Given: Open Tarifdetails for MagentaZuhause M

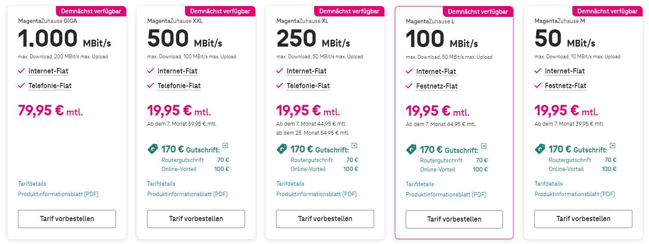Looking at the screenshot, I should (x=548, y=184).
